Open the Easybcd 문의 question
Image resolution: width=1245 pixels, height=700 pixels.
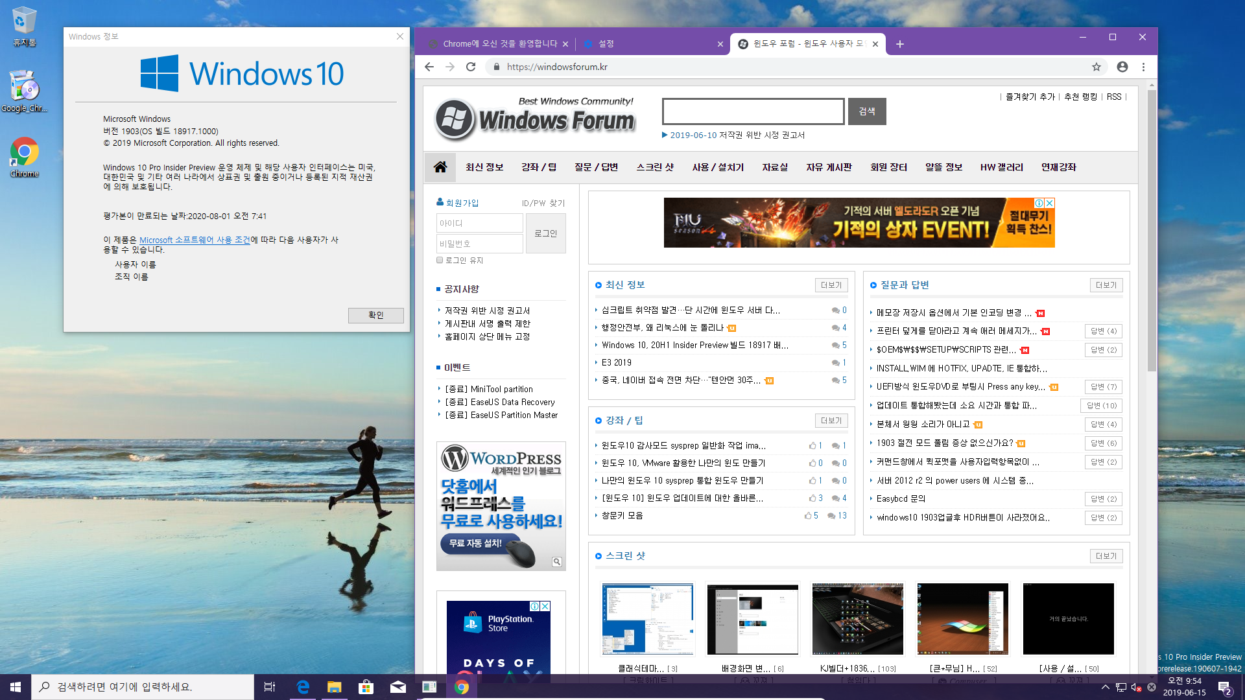coord(901,499)
